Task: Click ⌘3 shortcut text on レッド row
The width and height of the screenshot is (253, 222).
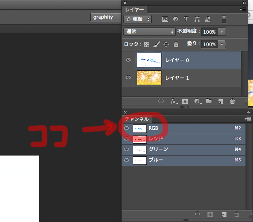Action: coord(238,139)
